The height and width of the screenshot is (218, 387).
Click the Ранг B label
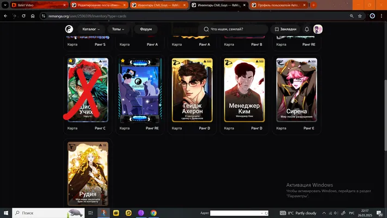[257, 45]
